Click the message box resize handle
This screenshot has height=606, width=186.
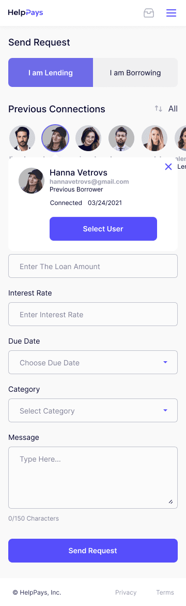click(x=170, y=501)
